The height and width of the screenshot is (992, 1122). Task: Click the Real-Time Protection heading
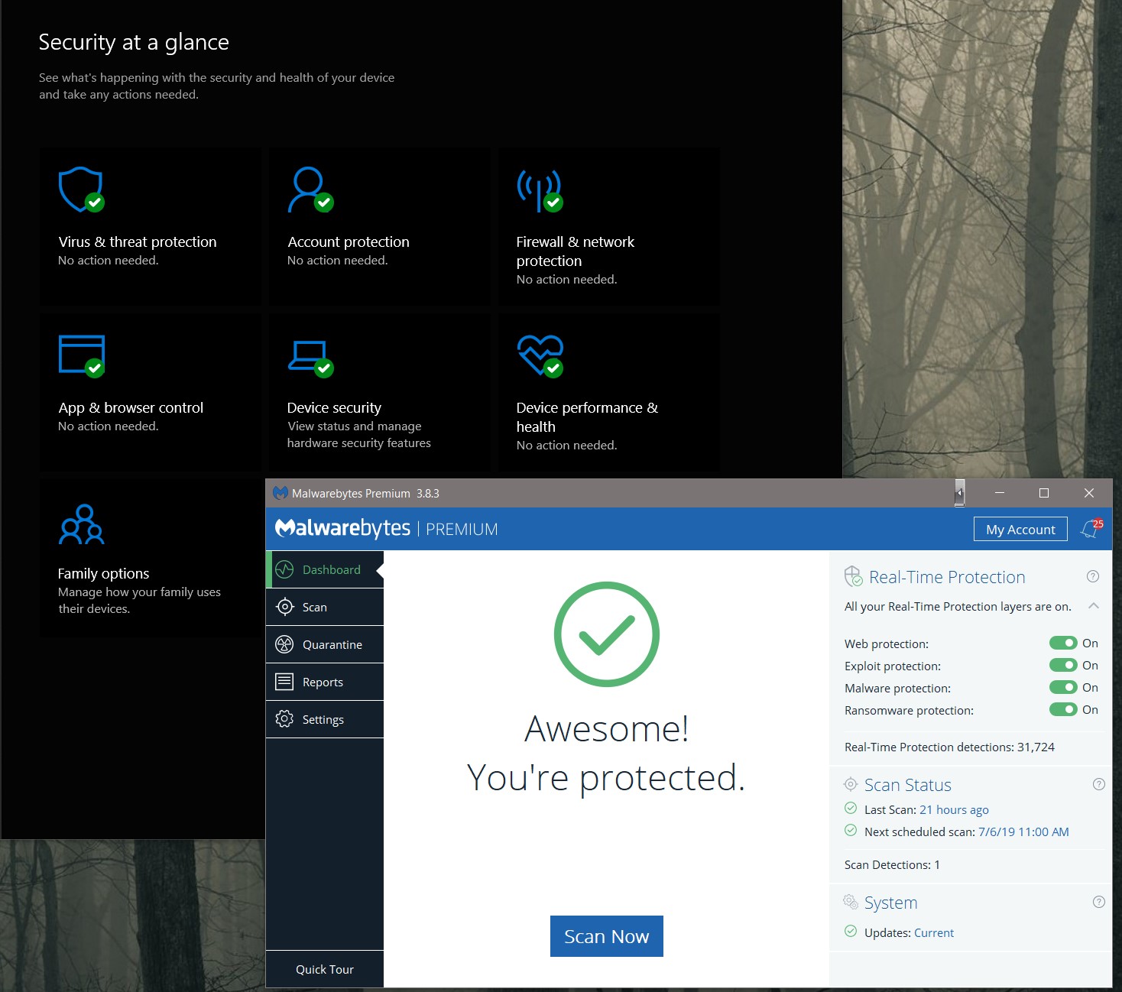pos(947,577)
